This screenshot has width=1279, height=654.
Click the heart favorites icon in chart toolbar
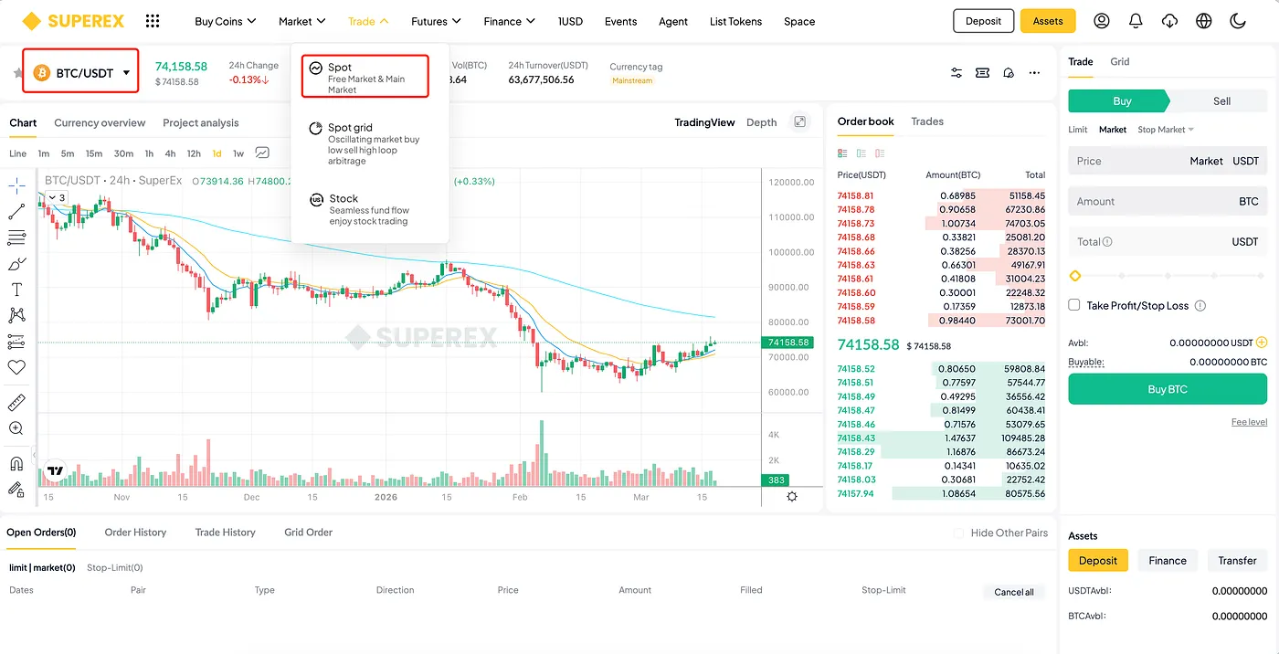point(16,367)
